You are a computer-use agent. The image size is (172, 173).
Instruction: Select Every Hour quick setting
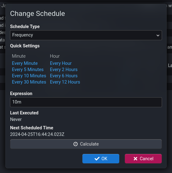point(61,63)
